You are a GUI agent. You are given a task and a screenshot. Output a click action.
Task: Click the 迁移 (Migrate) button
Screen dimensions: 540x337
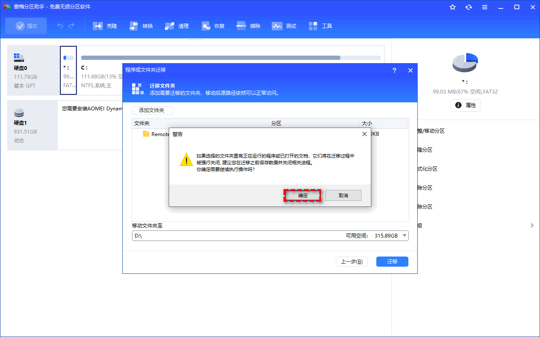tap(392, 261)
